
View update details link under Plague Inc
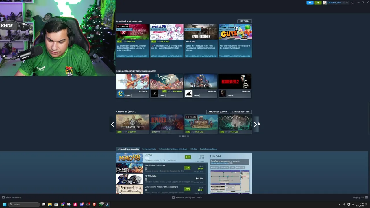point(132,56)
